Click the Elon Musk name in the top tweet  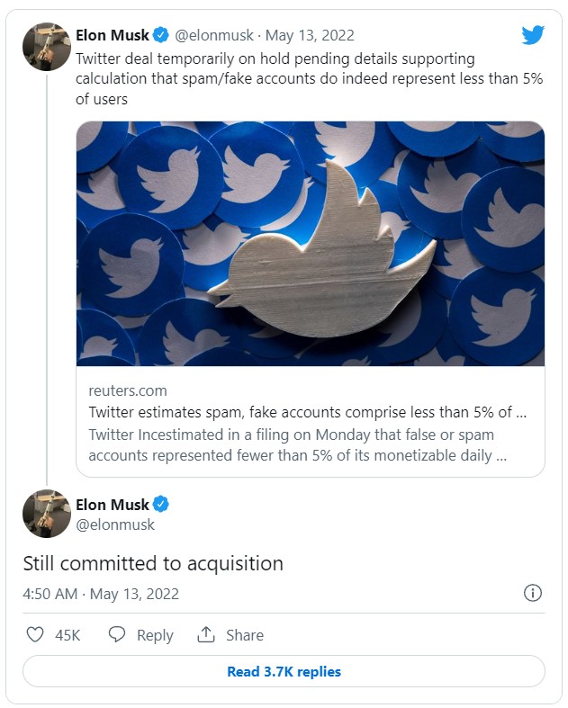(113, 36)
